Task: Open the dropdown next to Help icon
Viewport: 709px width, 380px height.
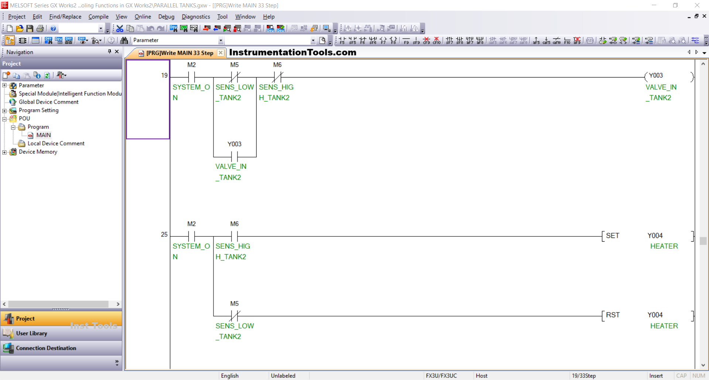Action: [100, 29]
